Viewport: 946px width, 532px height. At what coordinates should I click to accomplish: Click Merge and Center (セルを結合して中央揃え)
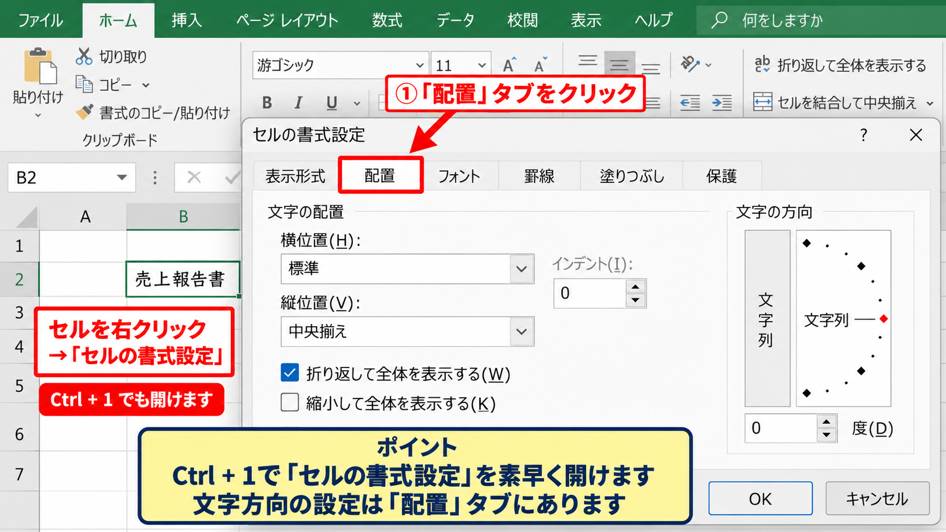pyautogui.click(x=835, y=102)
